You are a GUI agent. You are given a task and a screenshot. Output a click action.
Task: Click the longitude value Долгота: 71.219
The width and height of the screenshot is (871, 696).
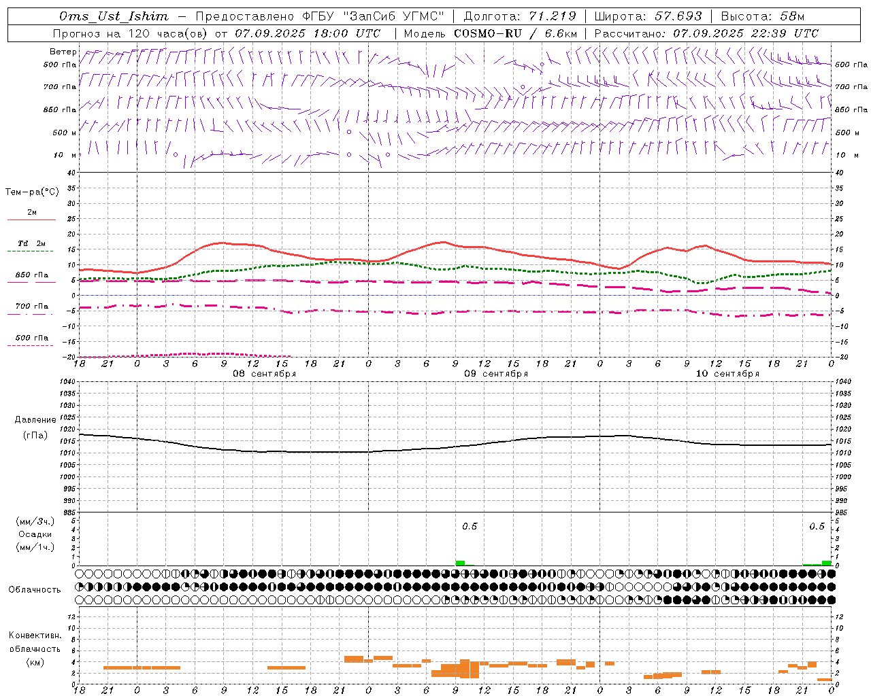[520, 16]
